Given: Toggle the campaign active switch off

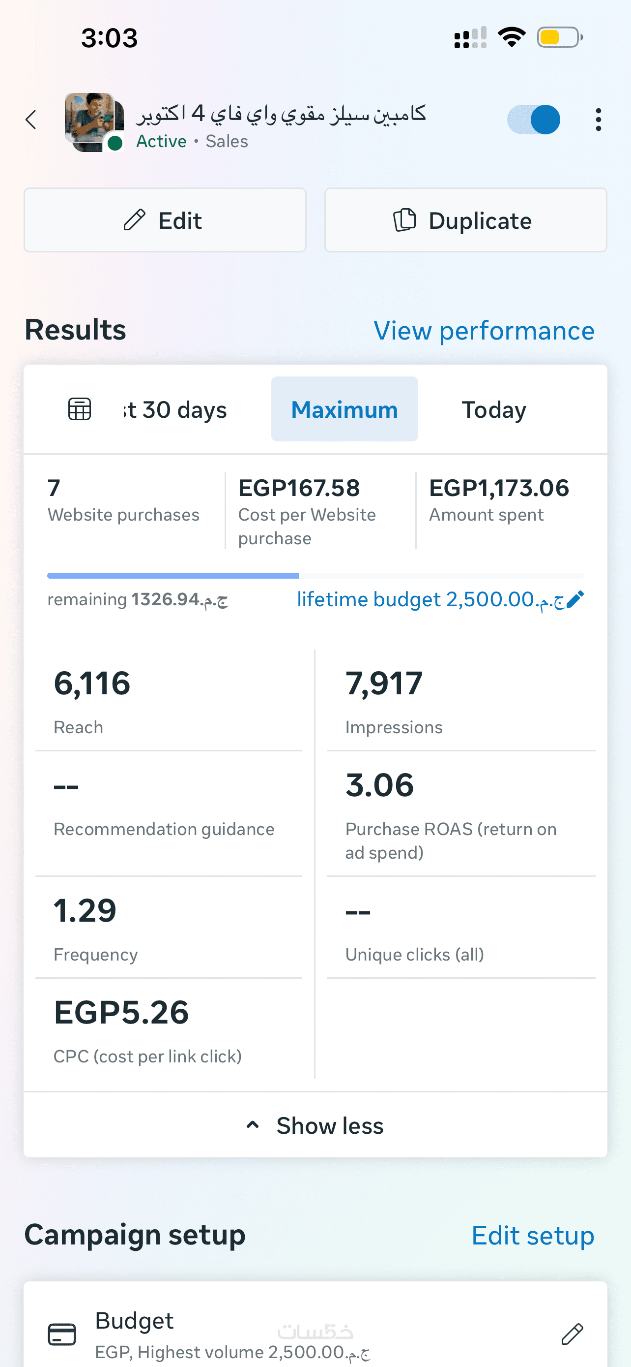Looking at the screenshot, I should point(534,120).
